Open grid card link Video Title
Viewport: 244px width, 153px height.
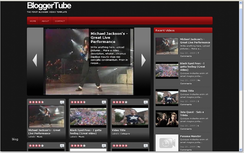pos(119,130)
